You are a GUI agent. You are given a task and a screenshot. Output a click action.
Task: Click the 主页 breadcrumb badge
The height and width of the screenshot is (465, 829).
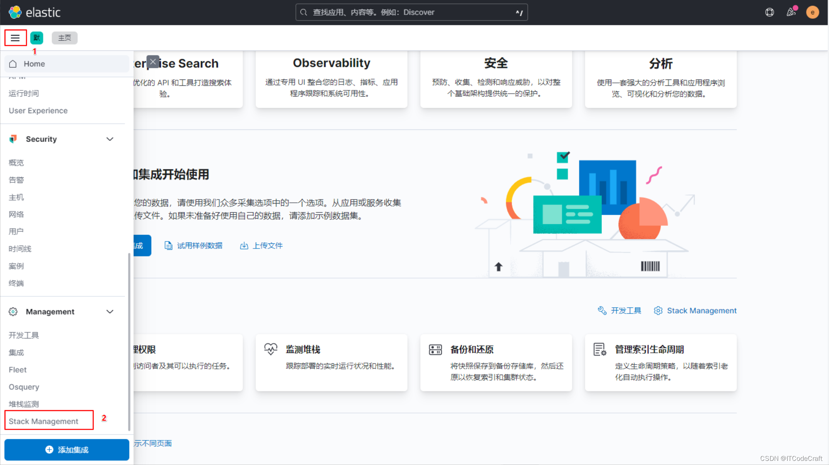(x=65, y=38)
